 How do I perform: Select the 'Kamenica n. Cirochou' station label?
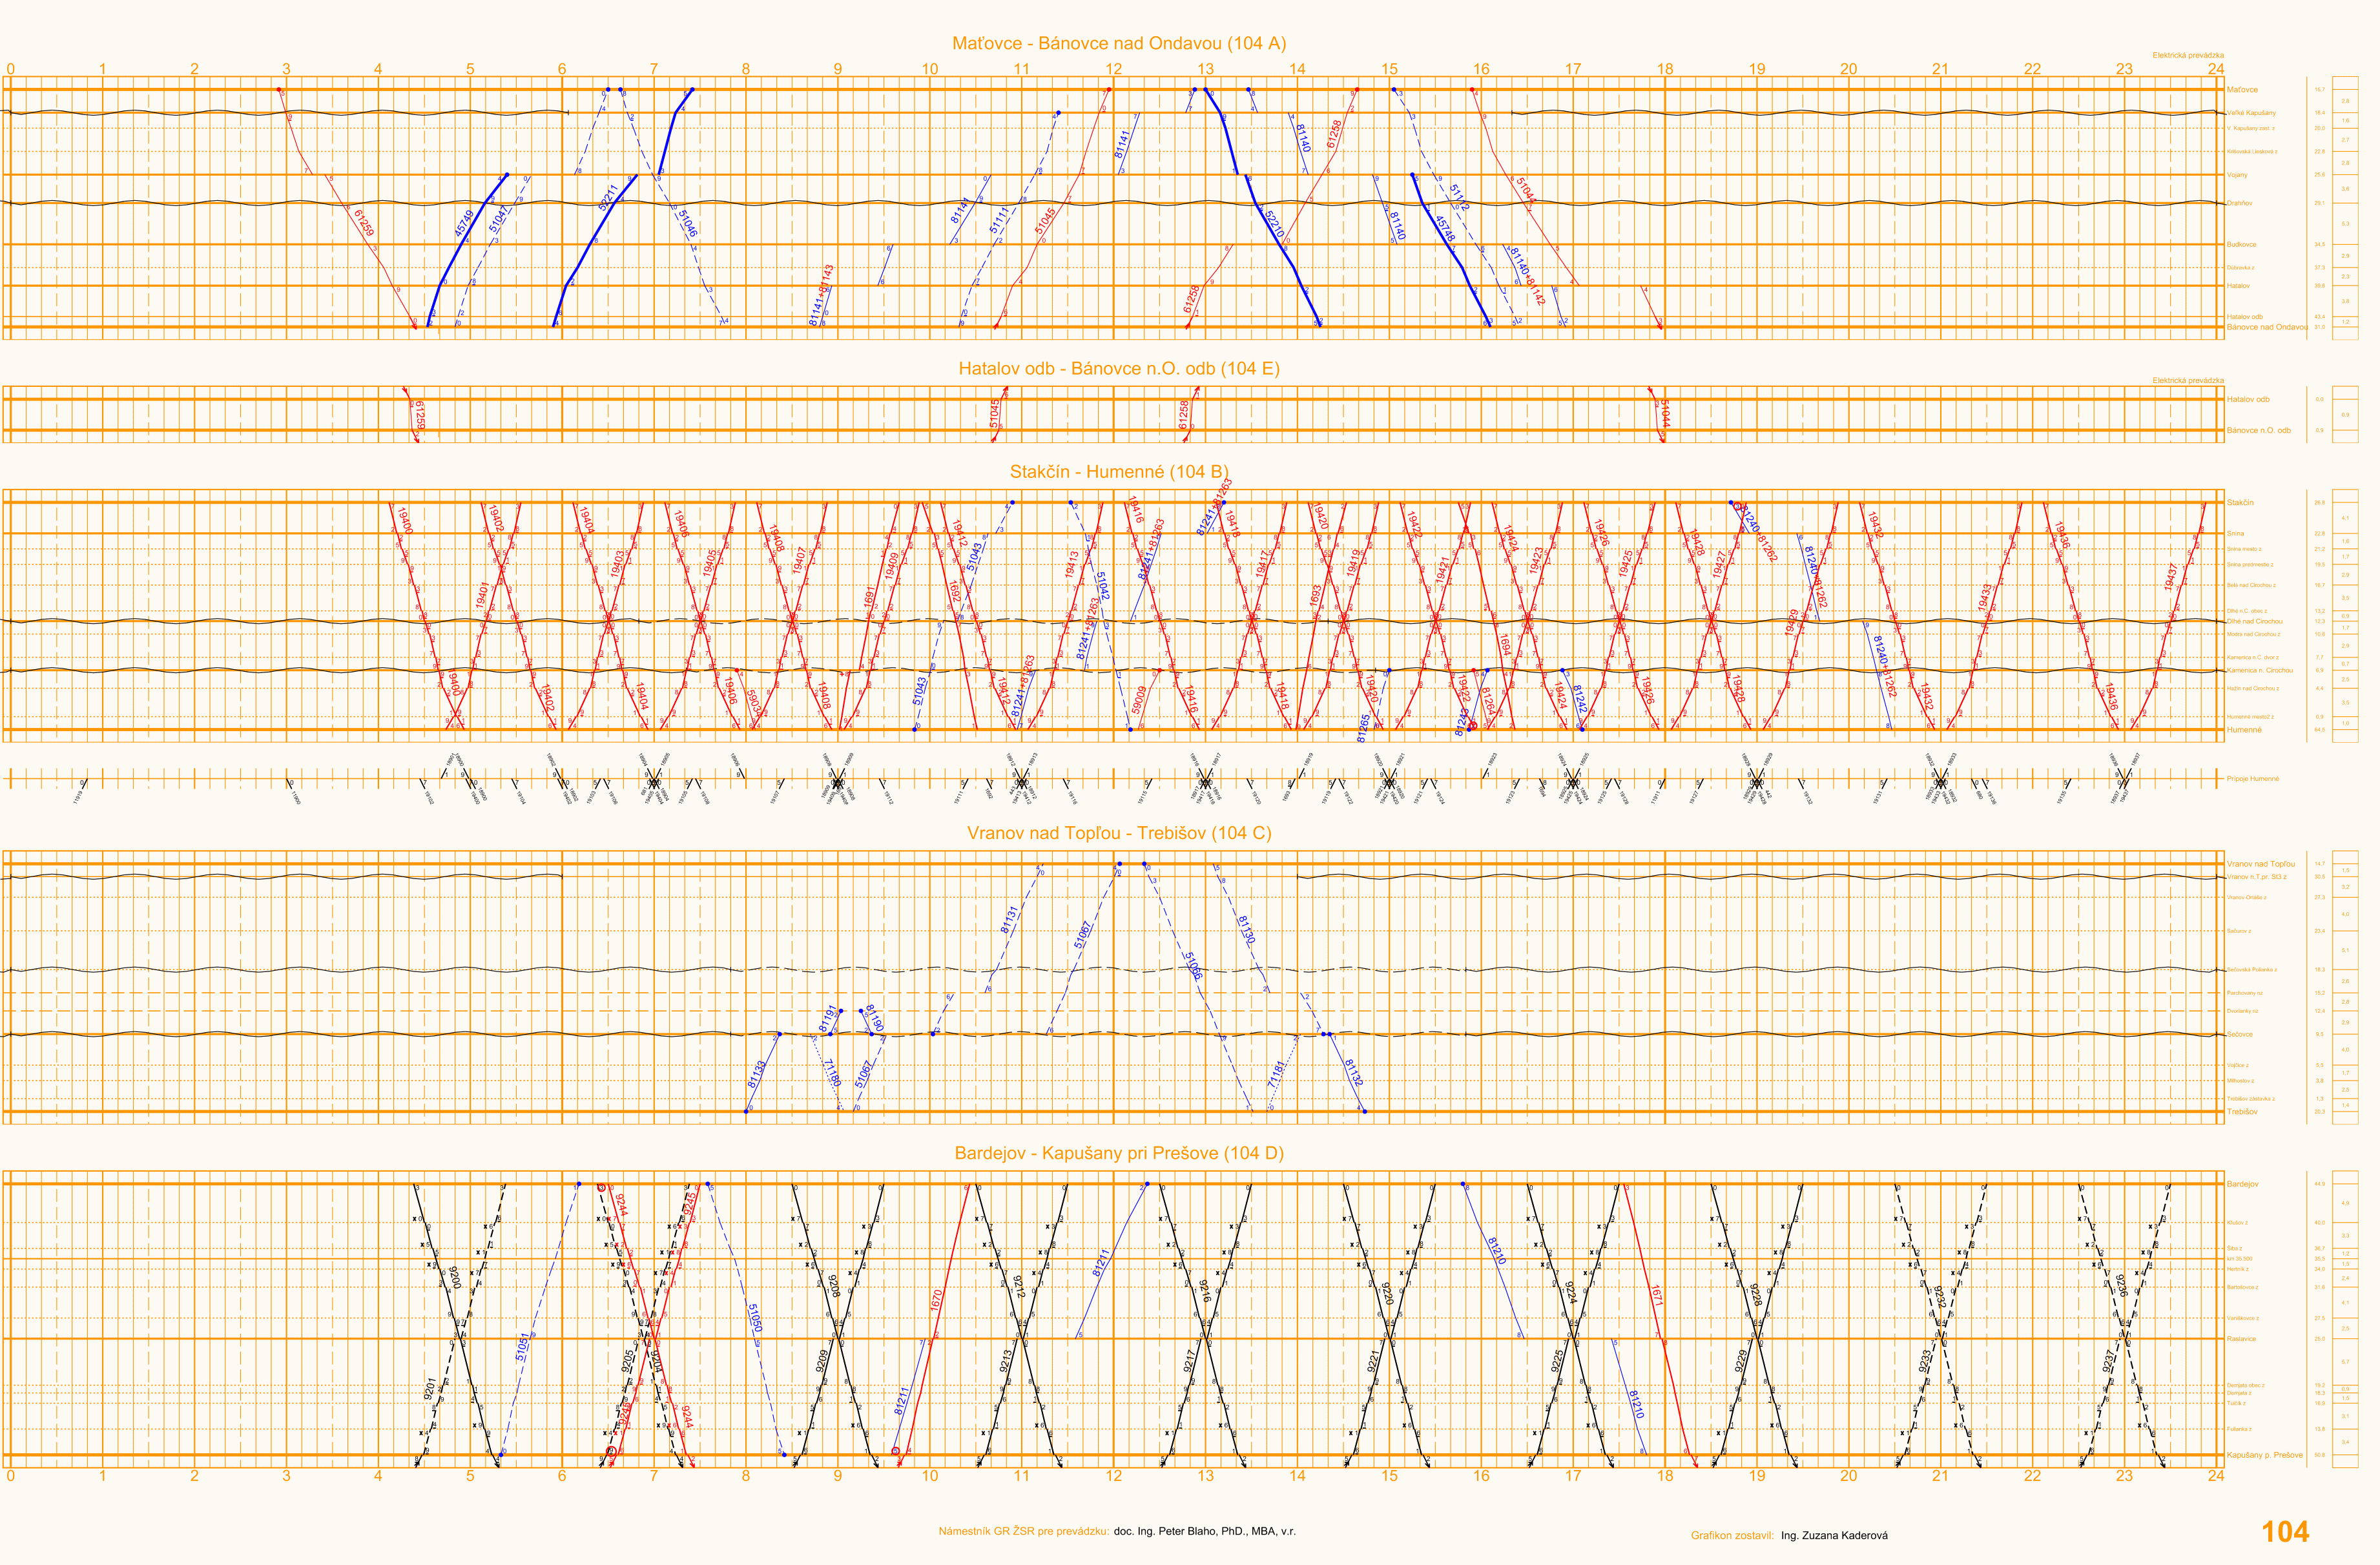point(2260,670)
